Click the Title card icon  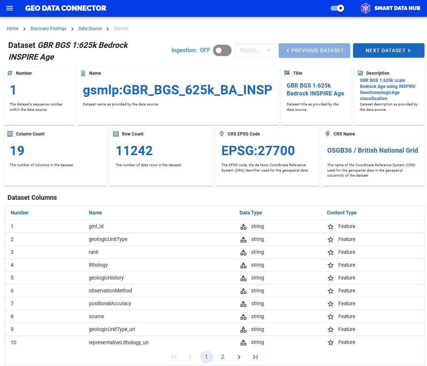pyautogui.click(x=287, y=73)
